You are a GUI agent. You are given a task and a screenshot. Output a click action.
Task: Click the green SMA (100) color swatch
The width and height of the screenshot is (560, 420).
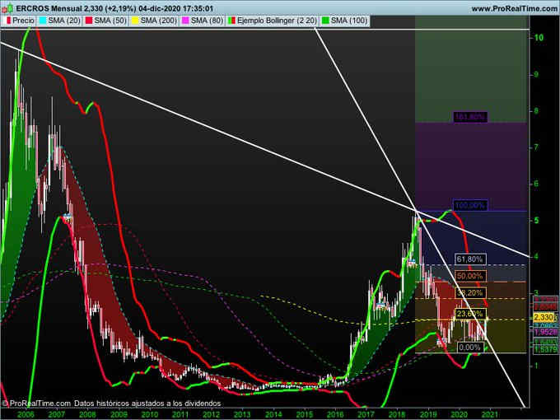(325, 21)
